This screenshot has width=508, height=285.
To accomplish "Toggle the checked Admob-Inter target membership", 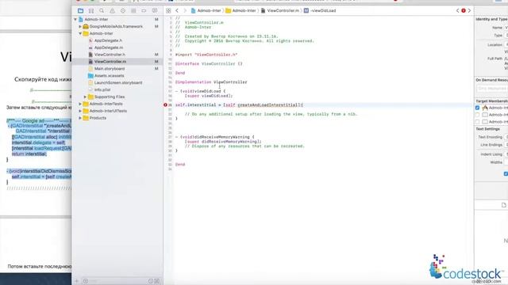I will (477, 108).
